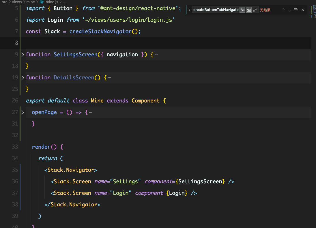Screen dimensions: 316x228
Task: Click the Login identifier in line 6 import
Action: click(55, 20)
